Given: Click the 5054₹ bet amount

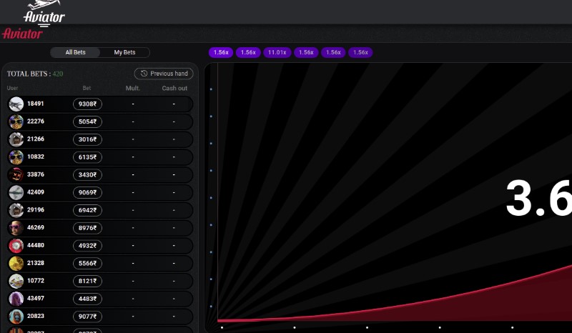Looking at the screenshot, I should [x=87, y=121].
